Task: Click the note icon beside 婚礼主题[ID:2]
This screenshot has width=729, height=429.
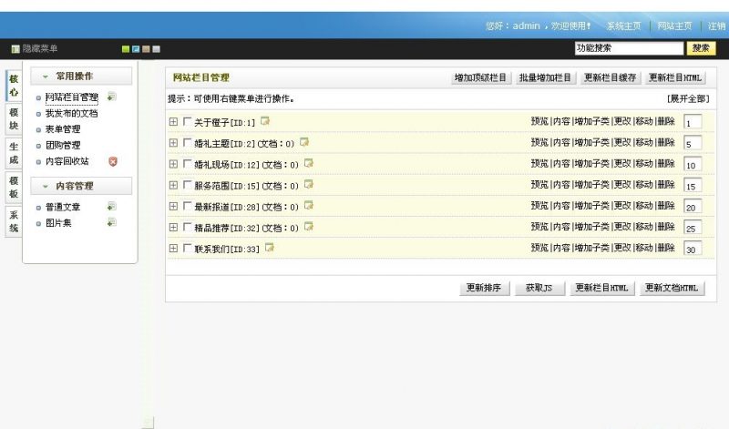Action: (x=304, y=142)
